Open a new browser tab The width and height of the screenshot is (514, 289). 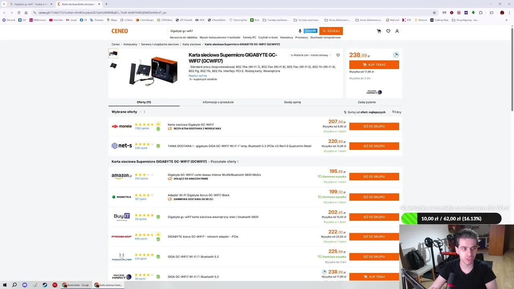tap(106, 4)
